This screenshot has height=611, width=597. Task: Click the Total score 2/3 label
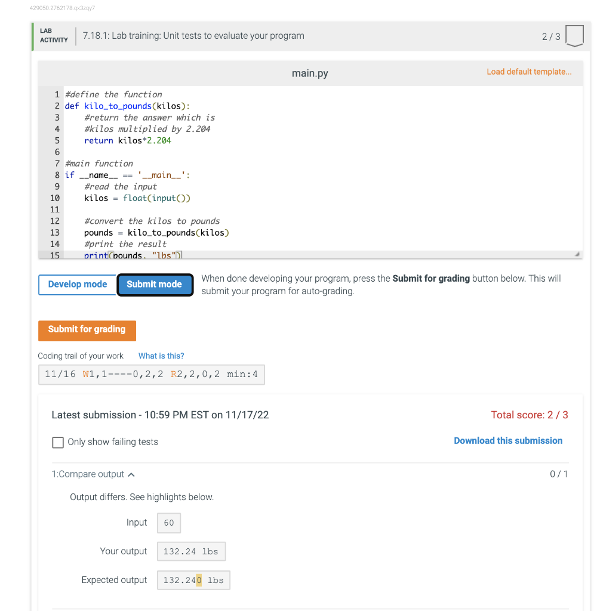click(x=529, y=415)
